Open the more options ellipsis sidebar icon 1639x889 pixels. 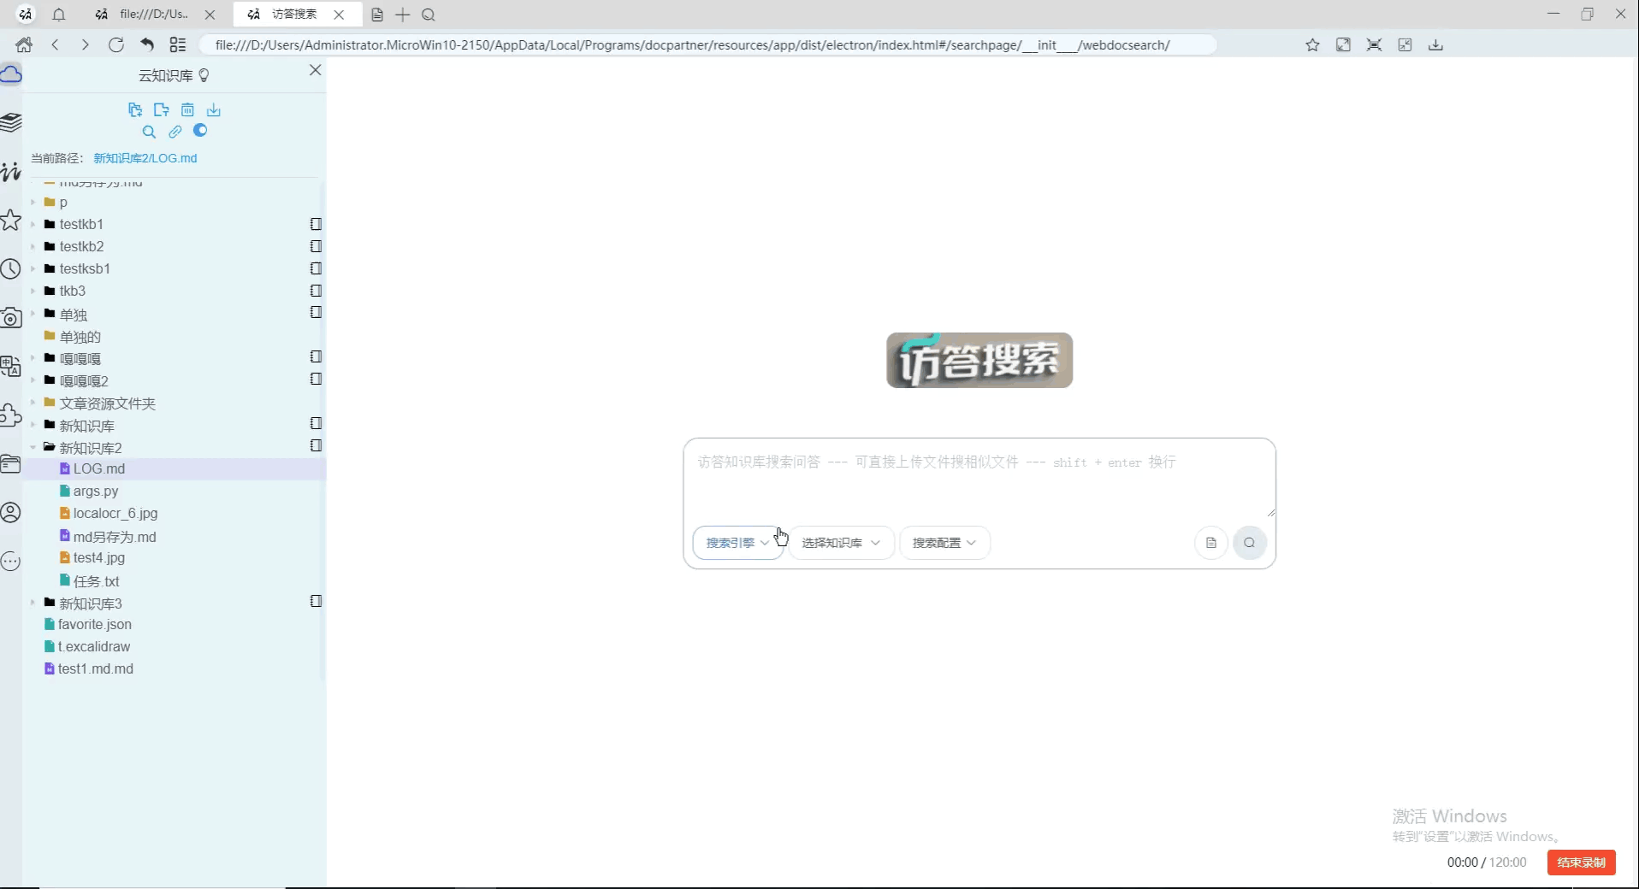tap(10, 562)
